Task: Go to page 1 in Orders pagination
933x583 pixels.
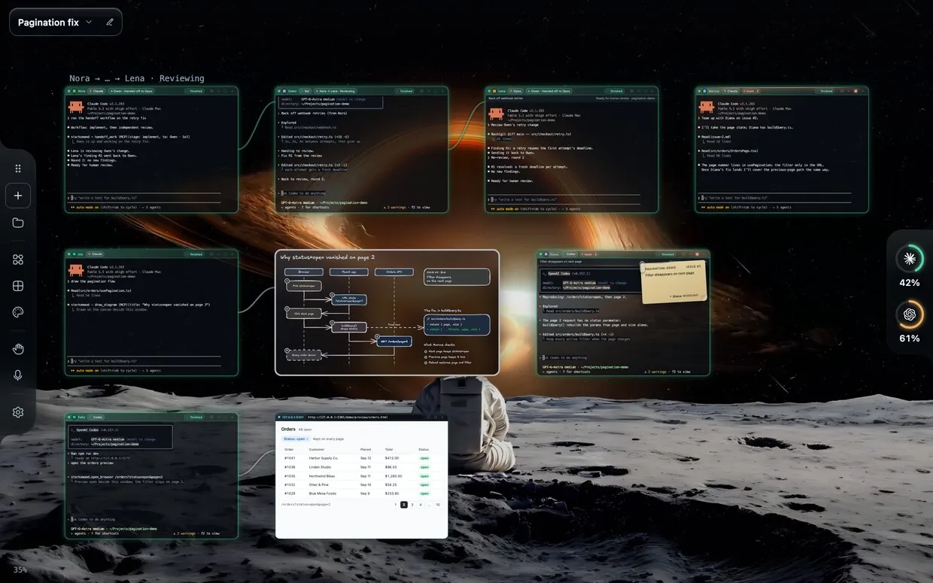Action: pyautogui.click(x=396, y=504)
